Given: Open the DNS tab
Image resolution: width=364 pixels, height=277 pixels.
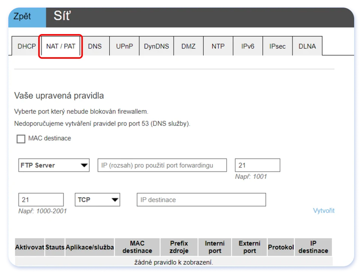Looking at the screenshot, I should 95,46.
